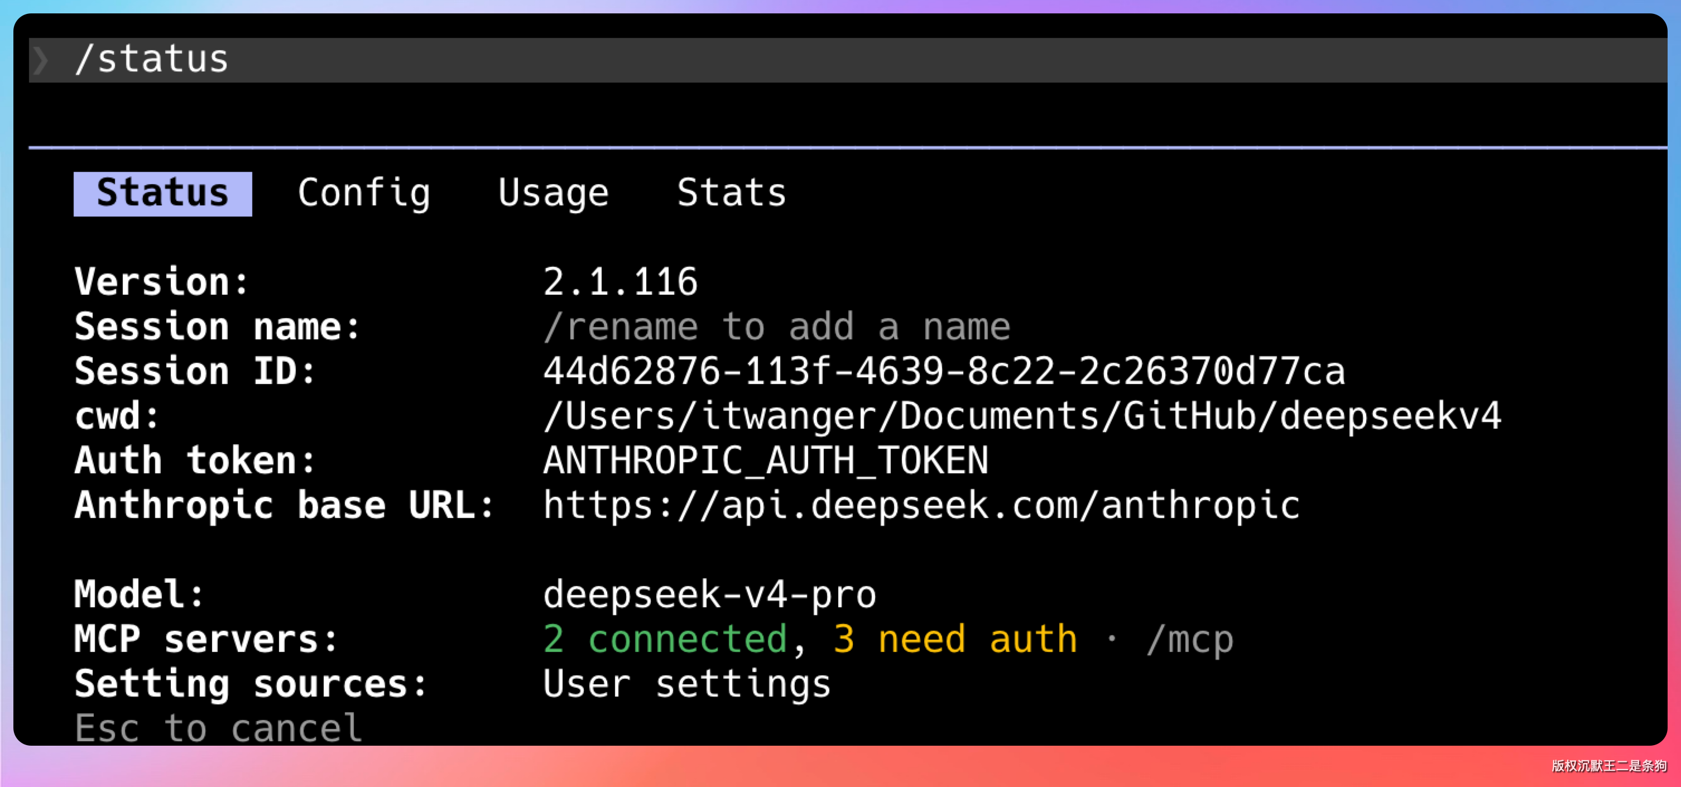Click the deepseek-v4-pro model name
1681x787 pixels.
coord(709,594)
